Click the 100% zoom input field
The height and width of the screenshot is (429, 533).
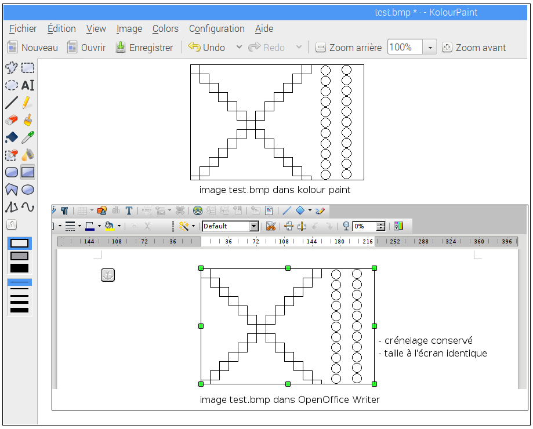pos(405,47)
